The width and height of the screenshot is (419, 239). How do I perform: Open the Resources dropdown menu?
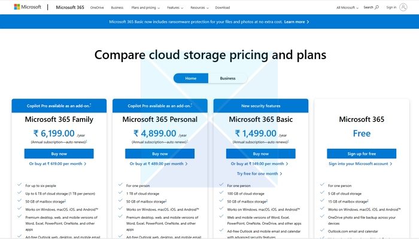click(x=199, y=8)
